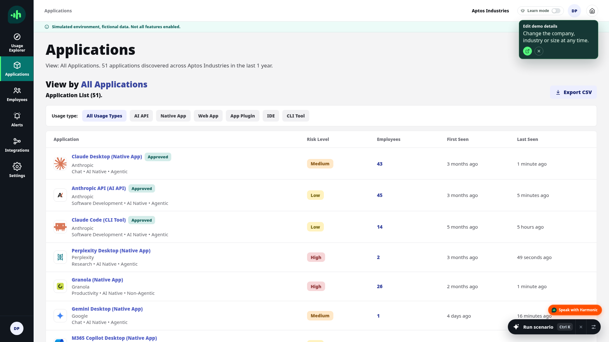Click the Gemini Desktop app icon
The image size is (609, 342).
pyautogui.click(x=60, y=316)
